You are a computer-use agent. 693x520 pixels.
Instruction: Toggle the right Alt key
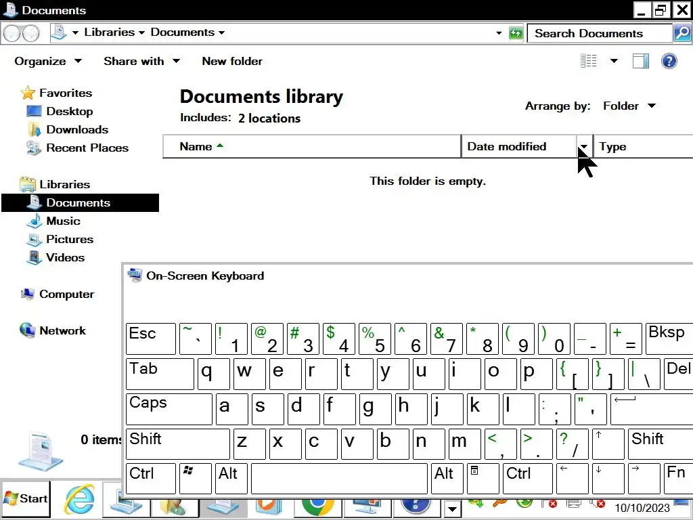pyautogui.click(x=447, y=479)
